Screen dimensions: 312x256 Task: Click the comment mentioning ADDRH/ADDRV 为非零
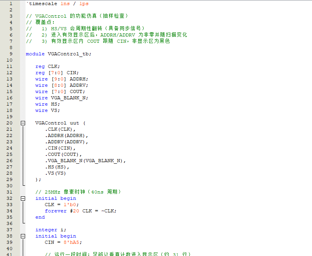pyautogui.click(x=106, y=35)
